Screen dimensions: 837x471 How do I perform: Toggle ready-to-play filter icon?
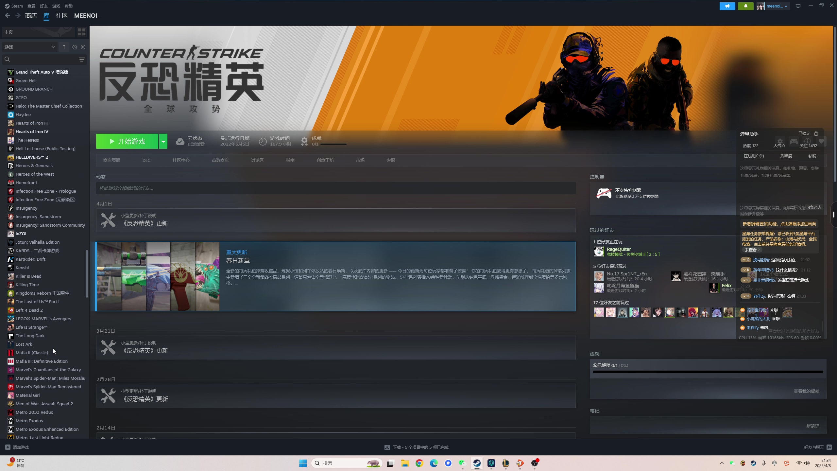point(83,47)
